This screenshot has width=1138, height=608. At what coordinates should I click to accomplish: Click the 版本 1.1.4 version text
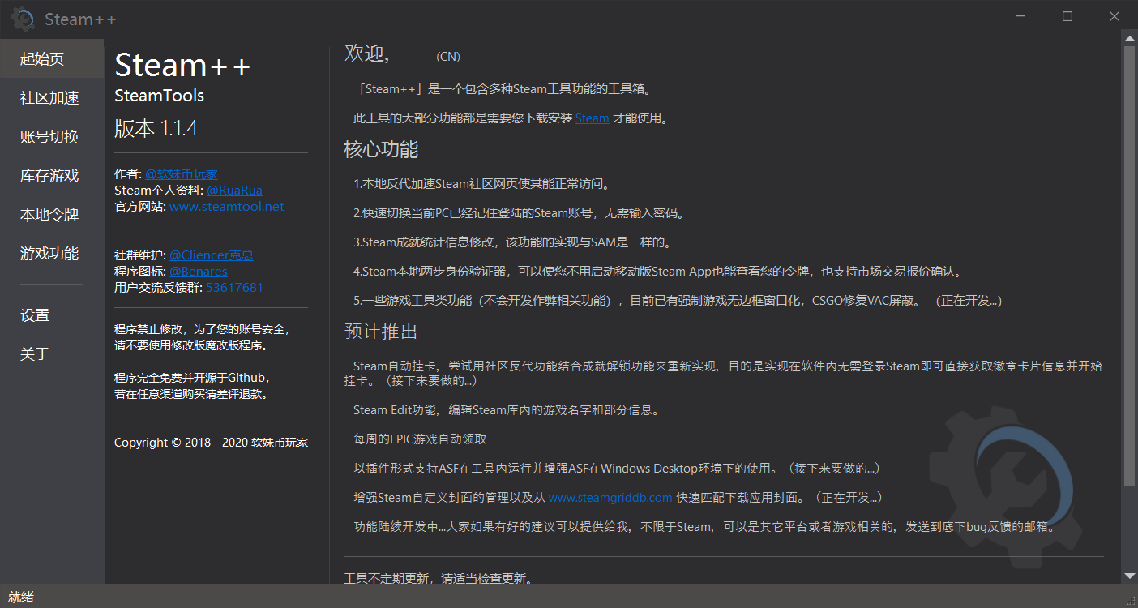[x=156, y=128]
